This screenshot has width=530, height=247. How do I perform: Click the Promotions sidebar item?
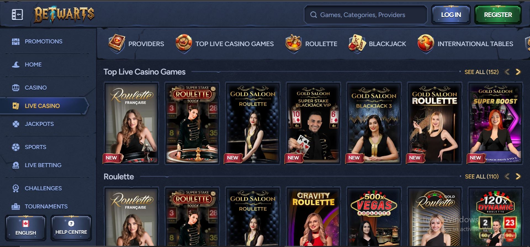coord(44,42)
